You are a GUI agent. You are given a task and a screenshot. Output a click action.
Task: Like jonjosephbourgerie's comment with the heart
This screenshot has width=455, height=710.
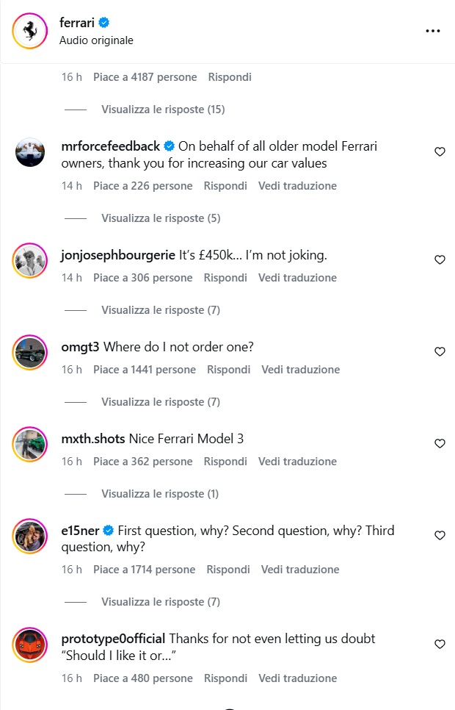440,259
